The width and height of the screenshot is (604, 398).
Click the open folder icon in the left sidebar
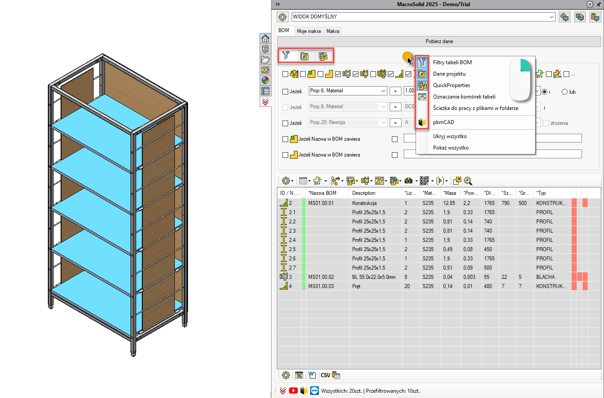point(265,59)
